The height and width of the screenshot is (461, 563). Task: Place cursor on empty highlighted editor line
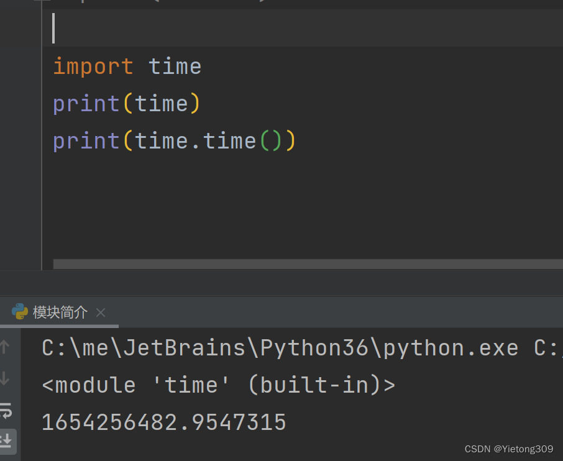303,28
